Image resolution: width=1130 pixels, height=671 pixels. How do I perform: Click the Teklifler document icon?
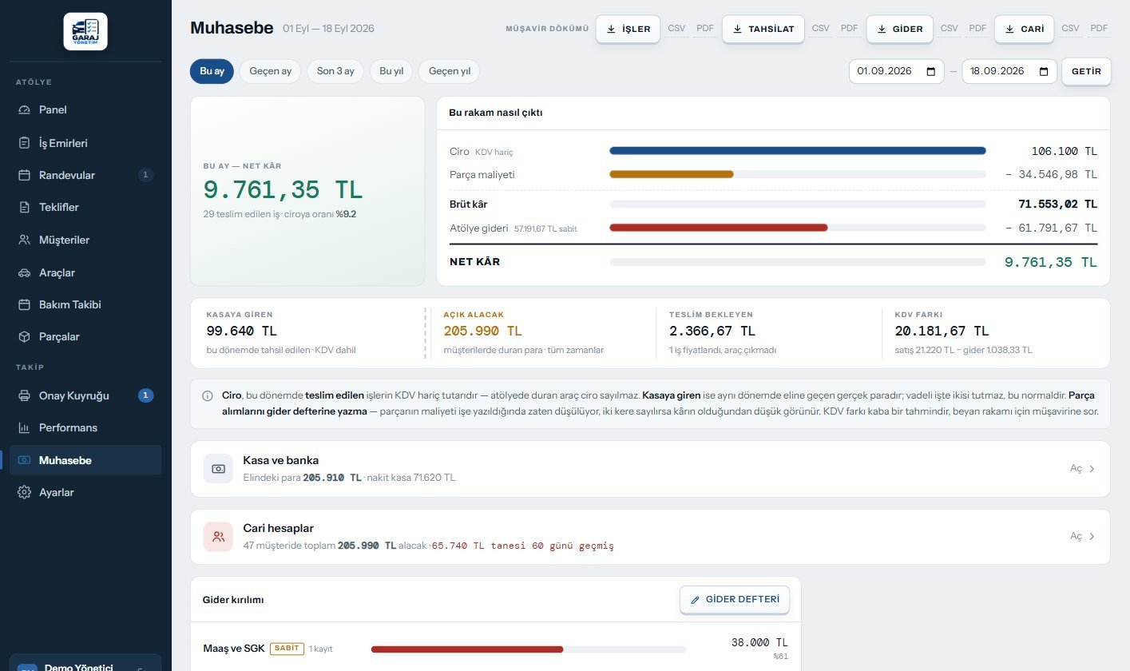pyautogui.click(x=24, y=207)
